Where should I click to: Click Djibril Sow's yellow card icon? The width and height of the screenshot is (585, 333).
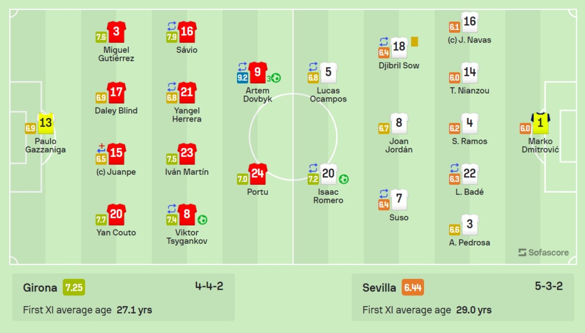coord(415,42)
